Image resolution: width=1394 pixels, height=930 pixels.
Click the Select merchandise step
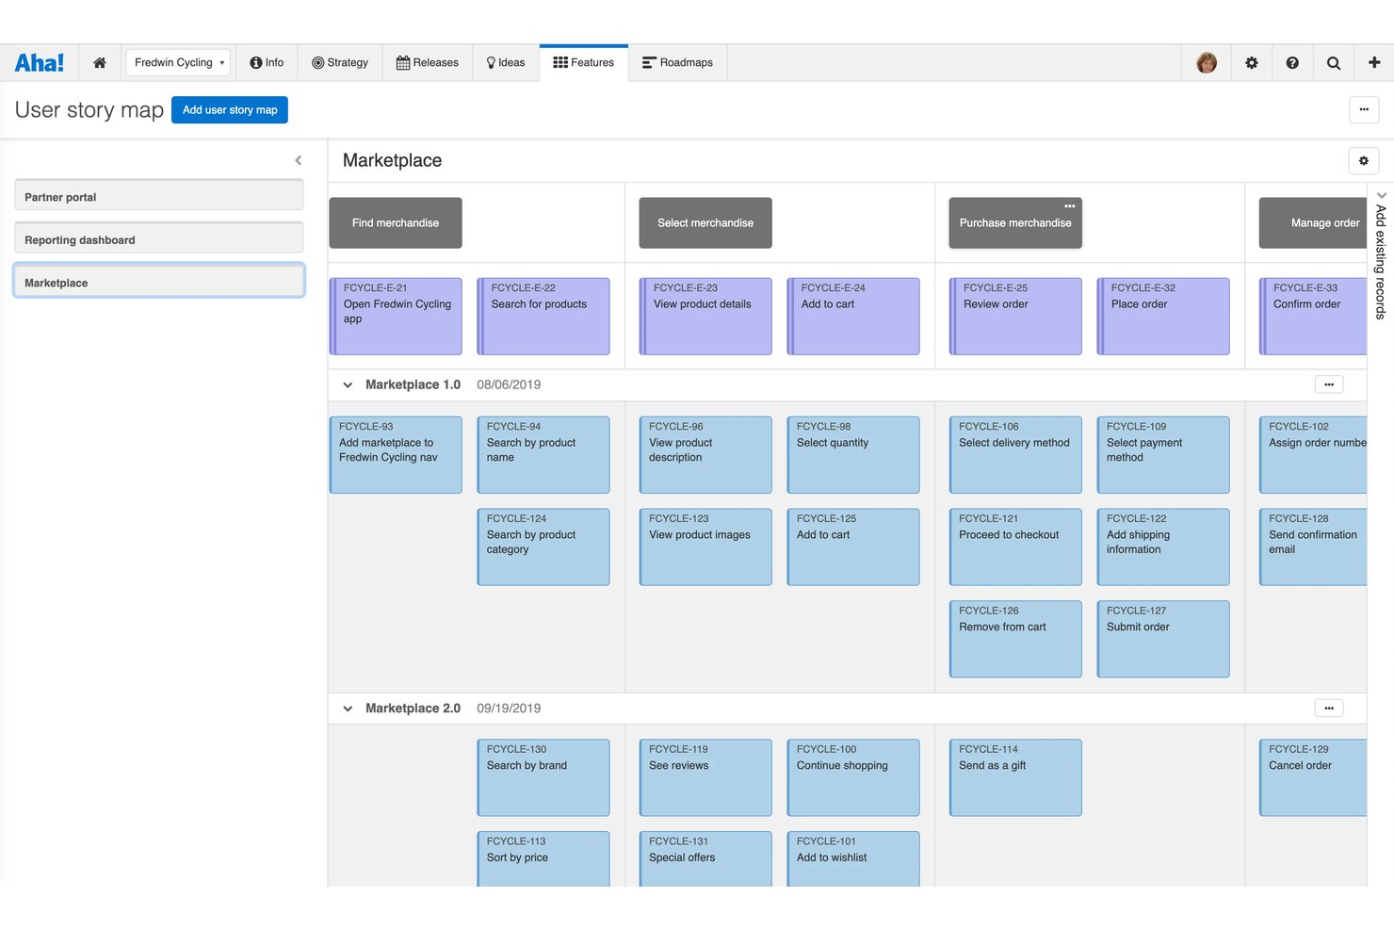(705, 223)
